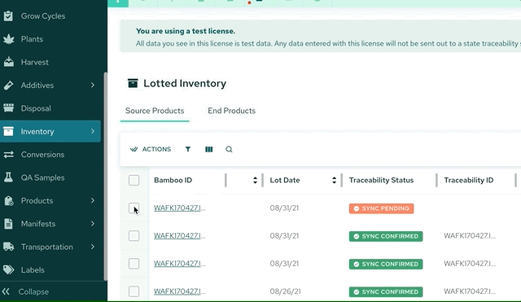Expand the Manifests submenu chevron
The width and height of the screenshot is (521, 302).
tap(93, 224)
